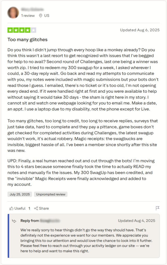Click the Share icon
This screenshot has width=167, height=265.
click(36, 208)
